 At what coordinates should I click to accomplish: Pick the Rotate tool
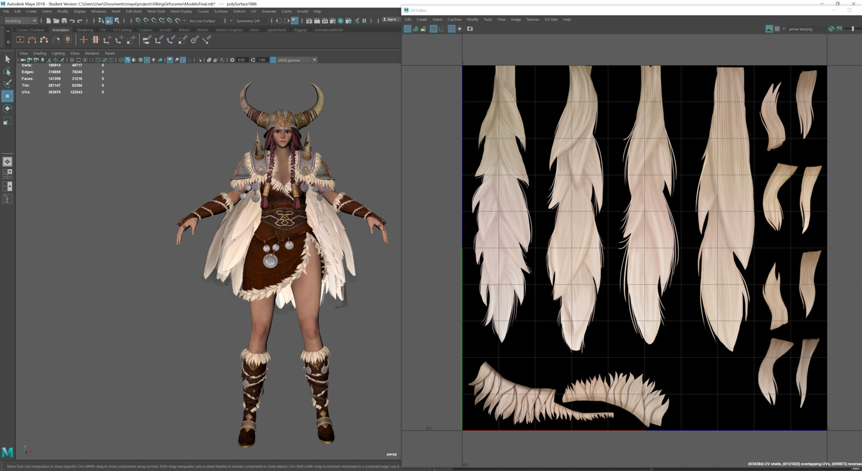[8, 108]
